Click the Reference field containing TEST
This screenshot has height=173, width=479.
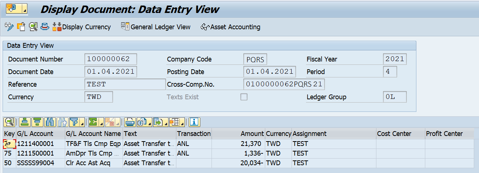[125, 84]
